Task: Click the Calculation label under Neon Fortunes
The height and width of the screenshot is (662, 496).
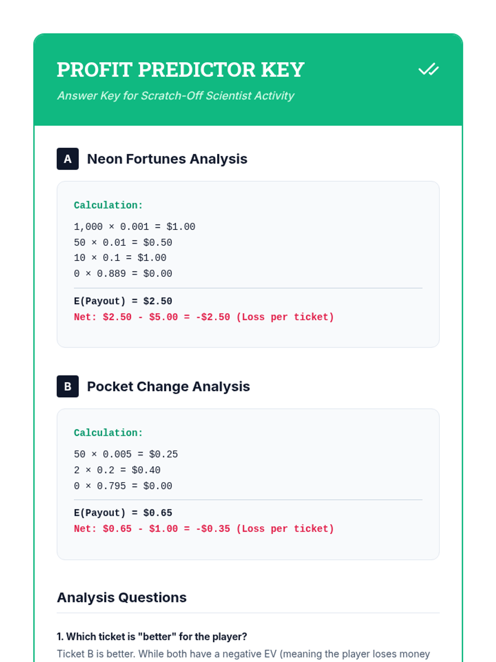Action: pos(108,205)
